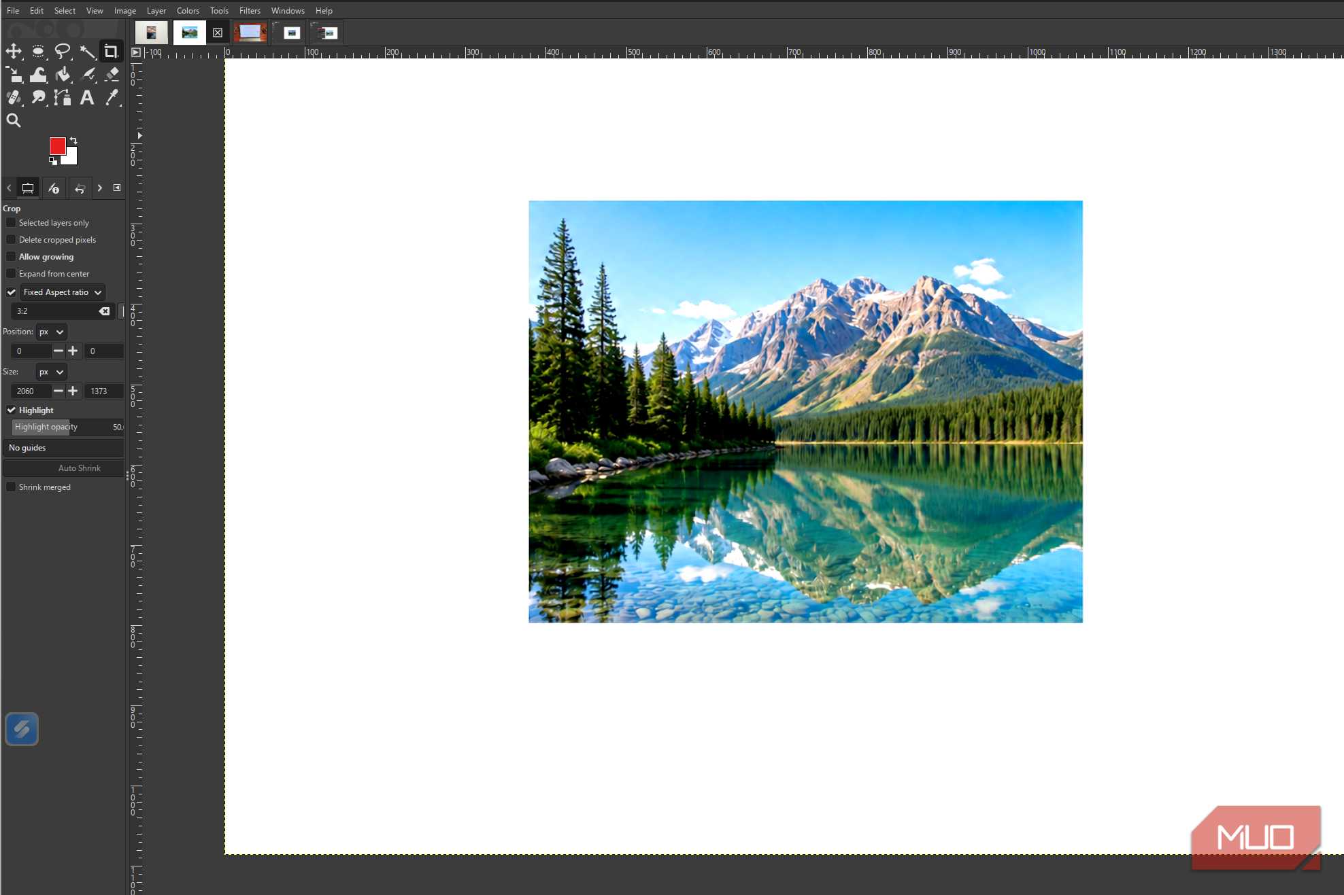Adjust the Highlight opacity slider
Image resolution: width=1344 pixels, height=895 pixels.
coord(67,427)
